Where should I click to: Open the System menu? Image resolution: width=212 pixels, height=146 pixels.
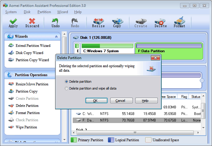pyautogui.click(x=11, y=12)
